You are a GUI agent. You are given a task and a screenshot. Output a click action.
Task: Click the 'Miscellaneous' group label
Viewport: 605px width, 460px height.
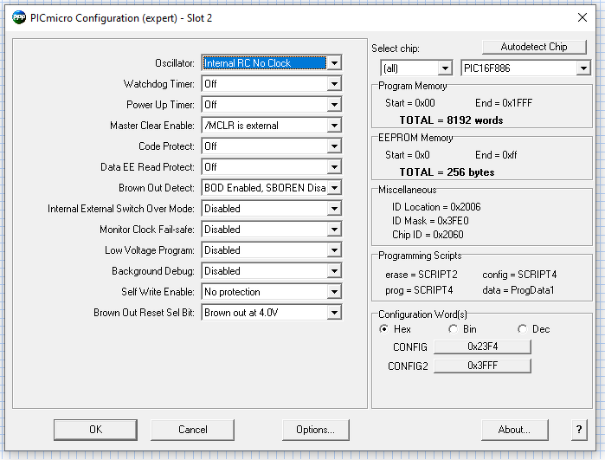pos(407,190)
